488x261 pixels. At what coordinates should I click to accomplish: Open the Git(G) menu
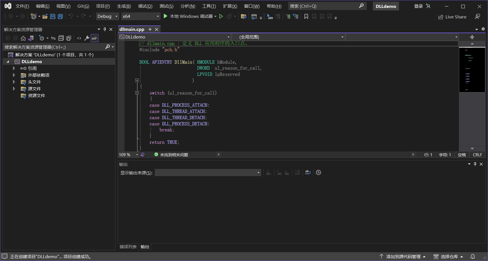pyautogui.click(x=83, y=6)
